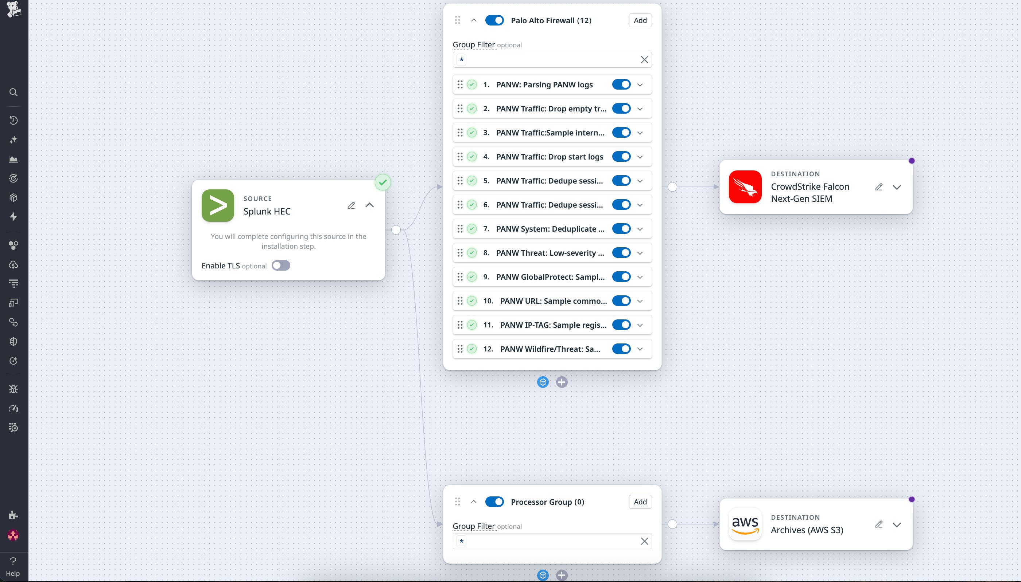The image size is (1021, 582).
Task: Toggle off PANW Traffic: Drop start logs
Action: pos(621,156)
